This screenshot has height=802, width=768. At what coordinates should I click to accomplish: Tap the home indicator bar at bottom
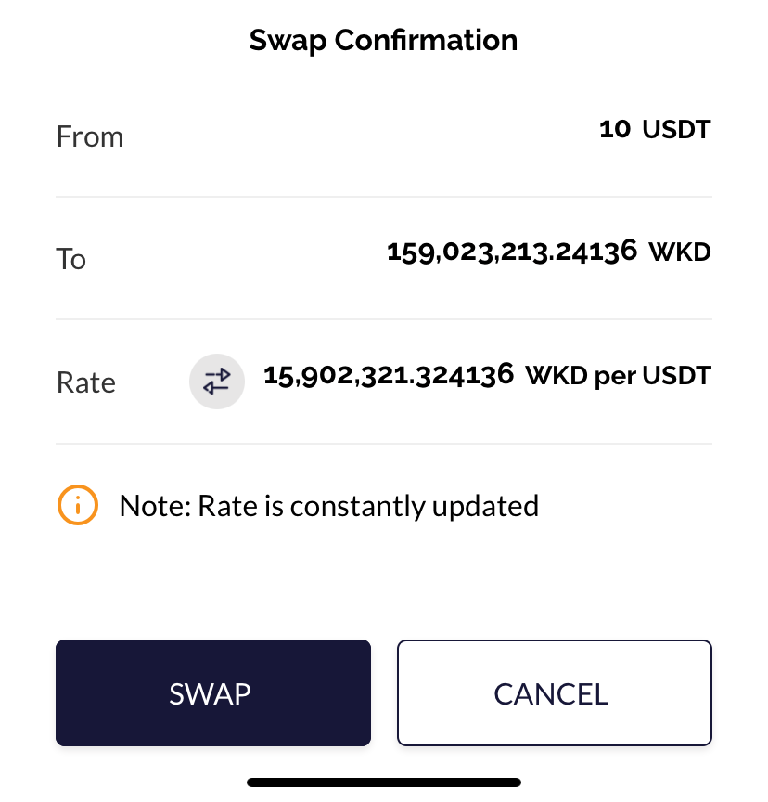pos(384,783)
